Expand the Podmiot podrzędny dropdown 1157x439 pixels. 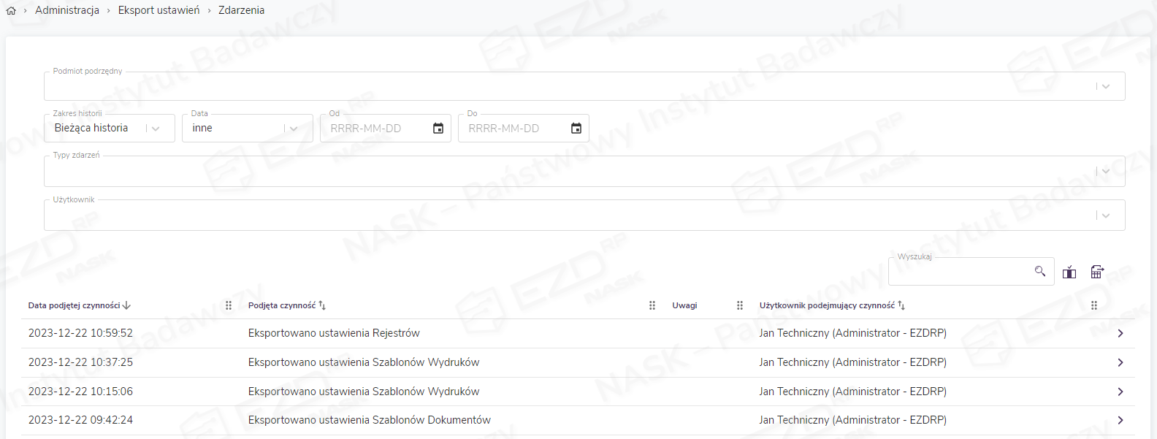click(x=1105, y=86)
